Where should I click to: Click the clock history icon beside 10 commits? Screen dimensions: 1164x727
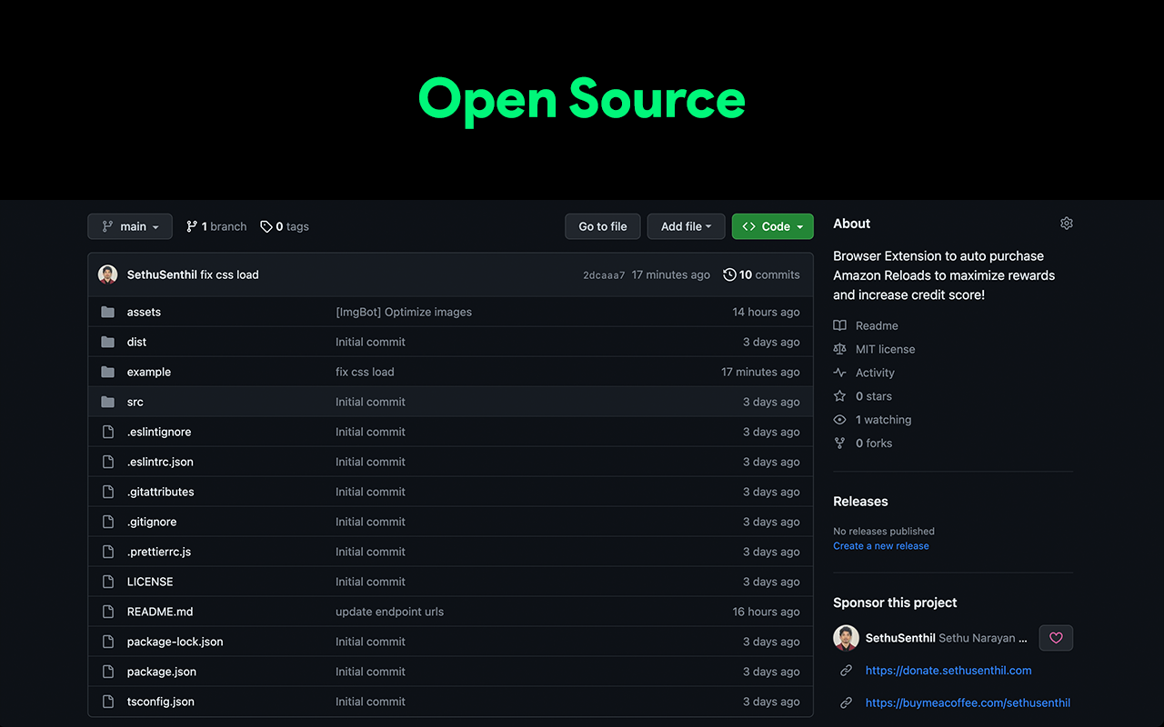point(729,274)
